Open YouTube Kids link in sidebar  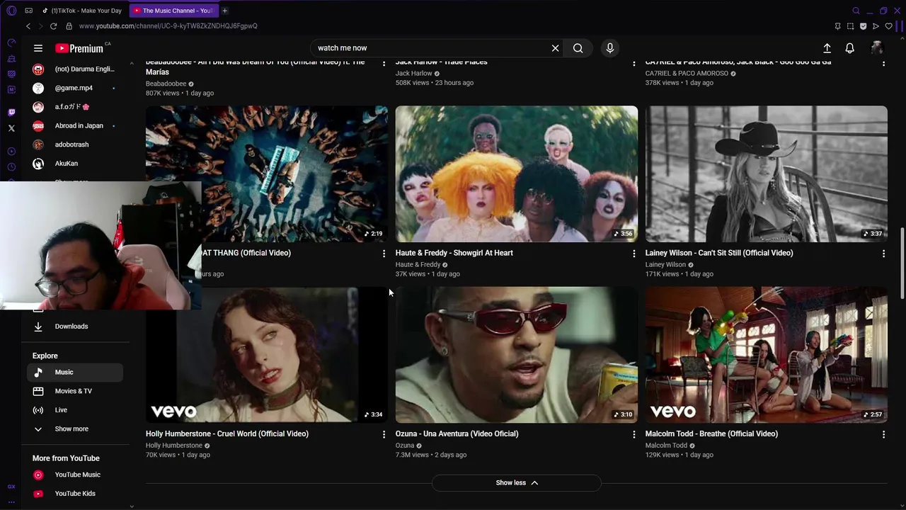coord(75,494)
